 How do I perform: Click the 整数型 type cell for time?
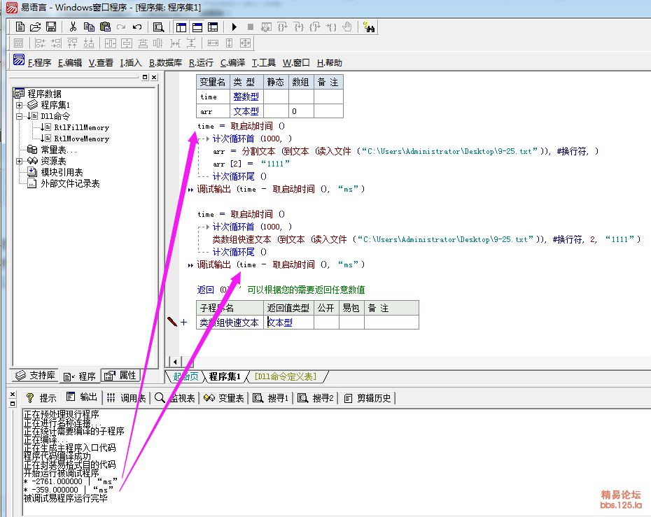[246, 97]
